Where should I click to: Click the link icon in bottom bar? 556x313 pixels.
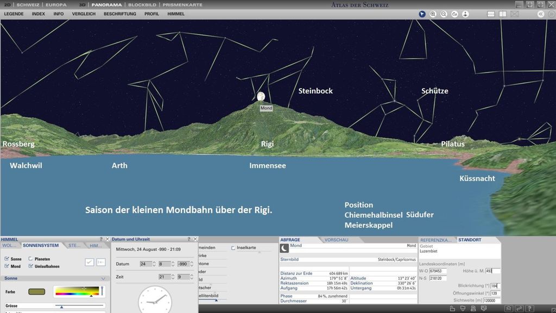(519, 309)
